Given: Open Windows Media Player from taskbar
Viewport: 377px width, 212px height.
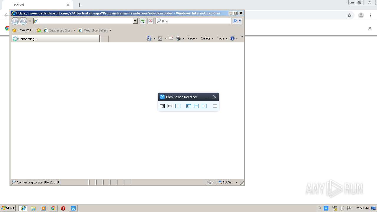Looking at the screenshot, I should (x=43, y=208).
